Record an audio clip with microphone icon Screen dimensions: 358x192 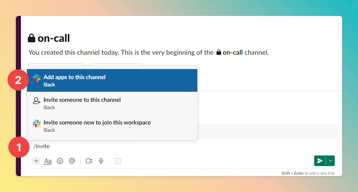[x=101, y=161]
